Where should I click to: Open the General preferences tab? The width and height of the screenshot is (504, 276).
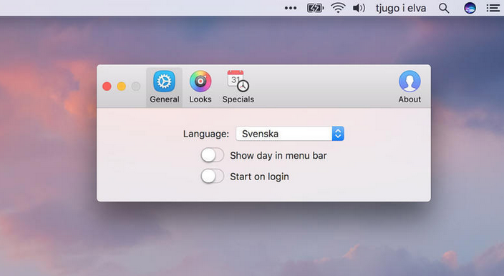pos(164,87)
